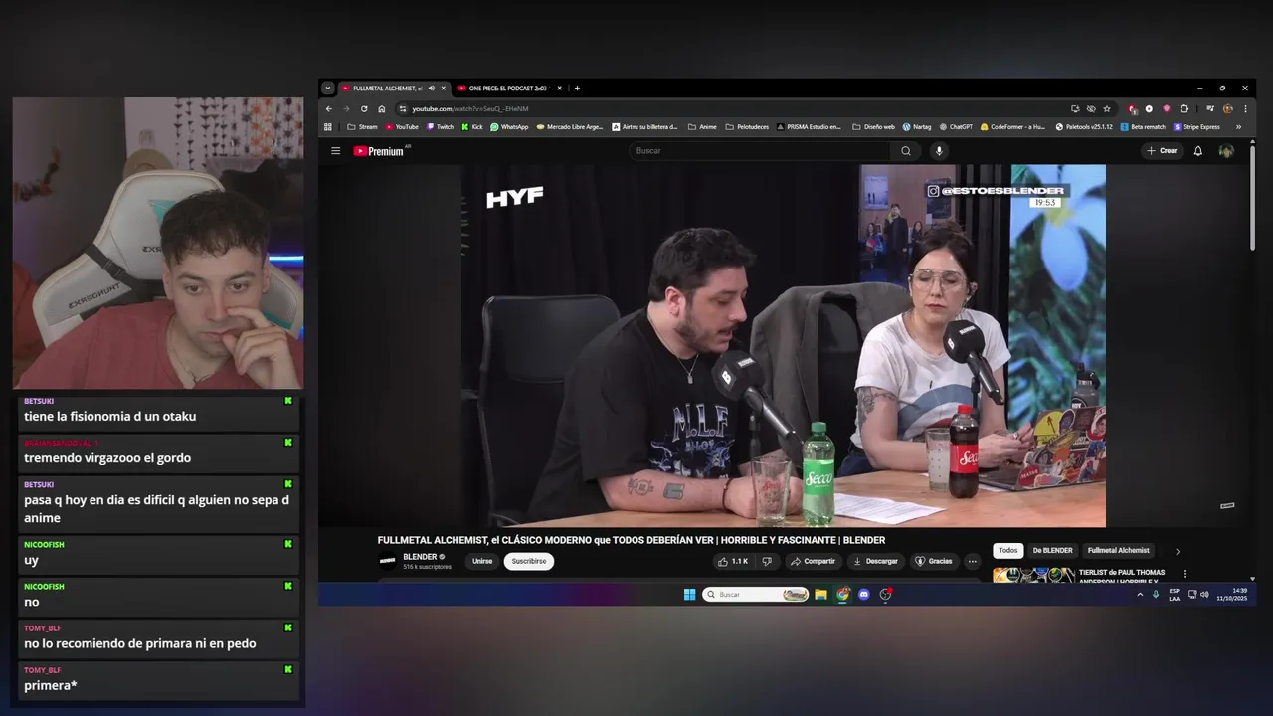1273x716 pixels.
Task: Close the ONE PIECE podcast tab
Action: (560, 89)
